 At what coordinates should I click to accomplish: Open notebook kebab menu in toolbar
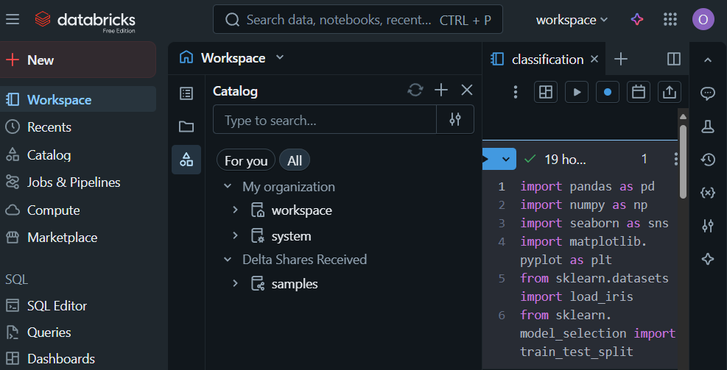point(516,92)
